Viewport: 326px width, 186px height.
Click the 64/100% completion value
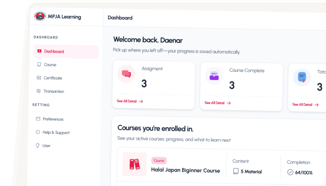point(304,172)
